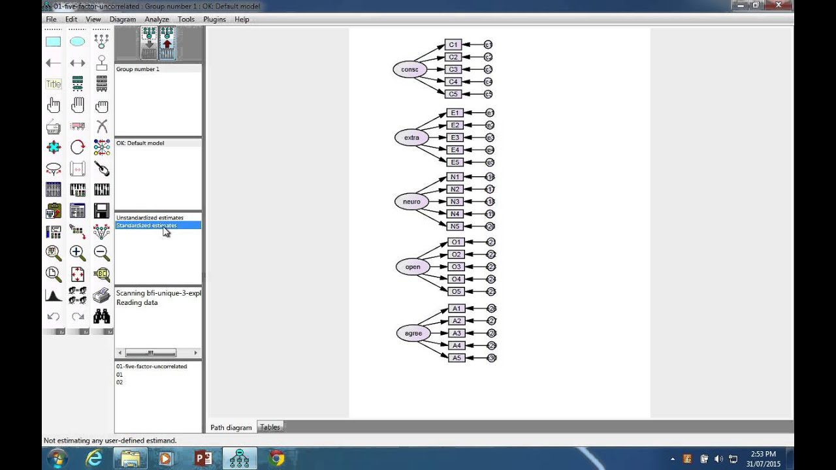Open the select data files dialog
This screenshot has height=470, width=836.
(x=54, y=190)
